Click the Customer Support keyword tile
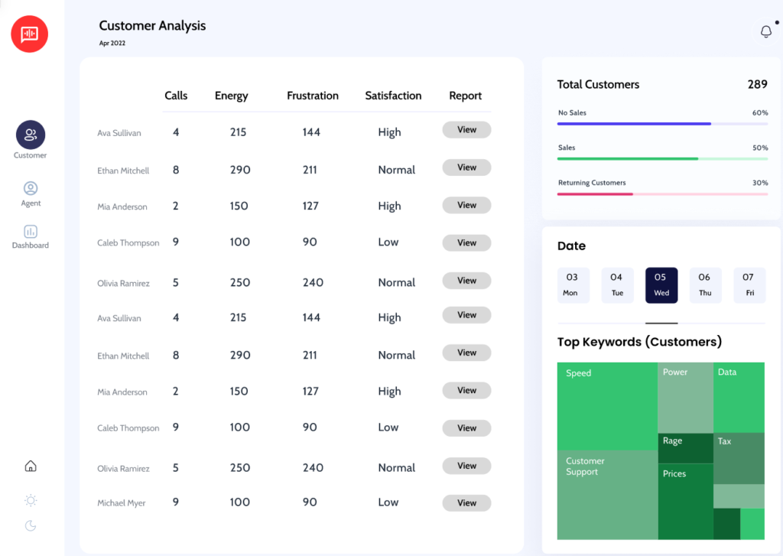Viewport: 783px width, 556px height. click(x=607, y=495)
